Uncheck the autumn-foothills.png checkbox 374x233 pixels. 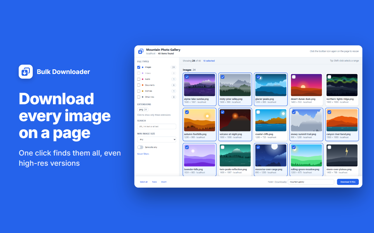(187, 112)
